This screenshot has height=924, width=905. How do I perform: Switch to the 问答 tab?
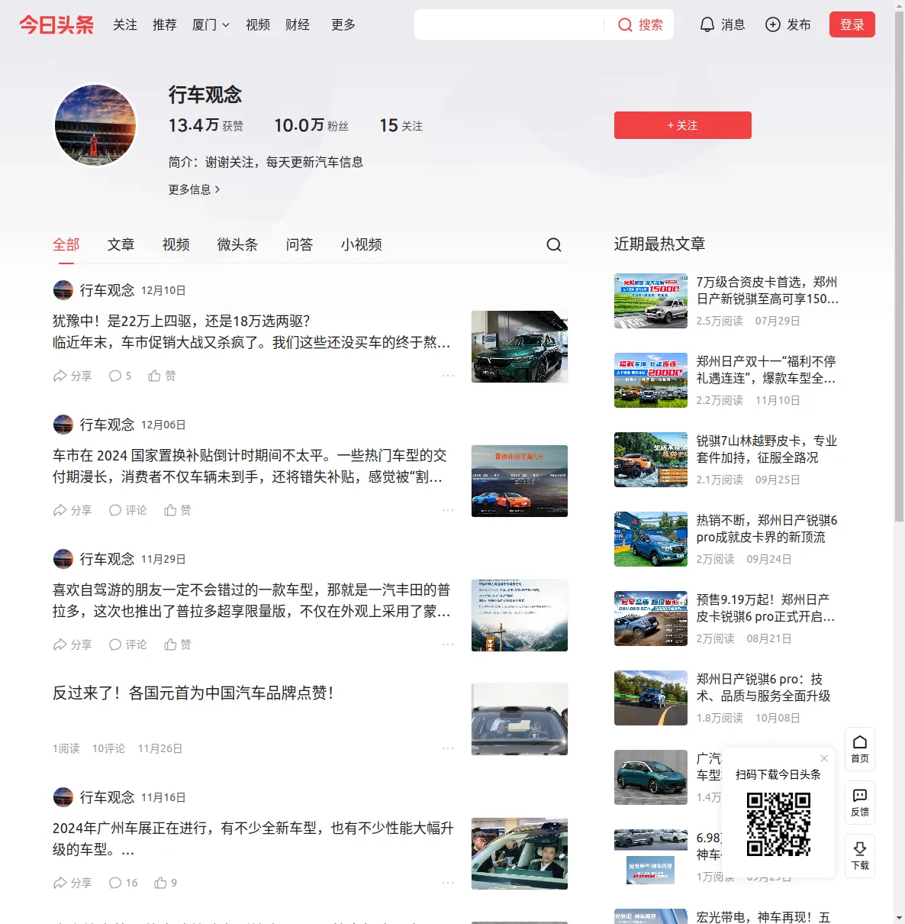point(300,244)
